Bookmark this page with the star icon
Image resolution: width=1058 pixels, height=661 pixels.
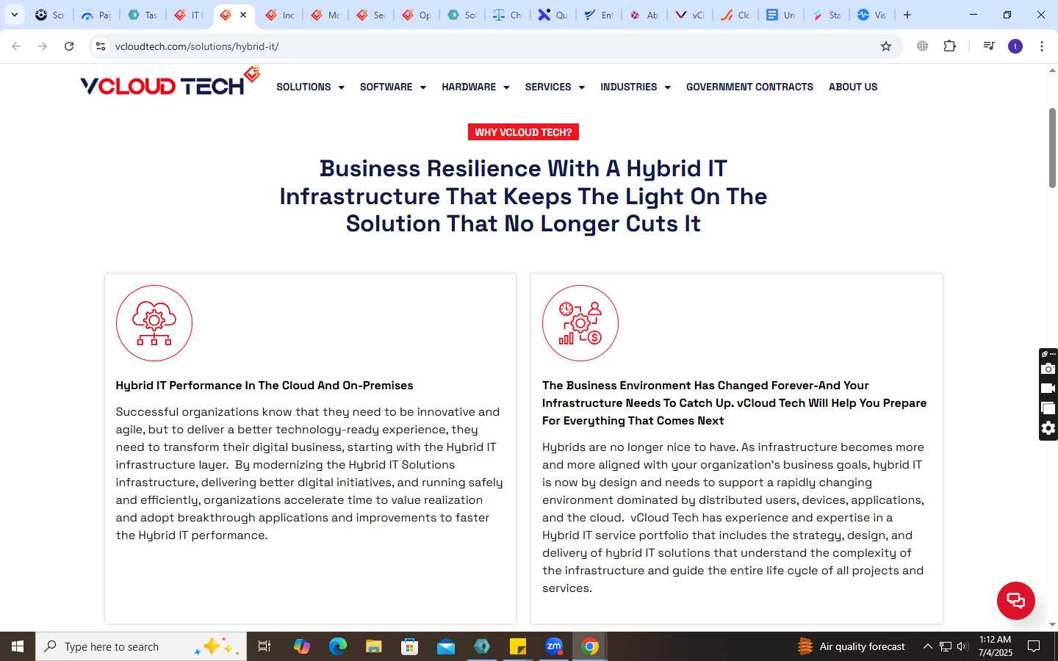click(x=886, y=46)
